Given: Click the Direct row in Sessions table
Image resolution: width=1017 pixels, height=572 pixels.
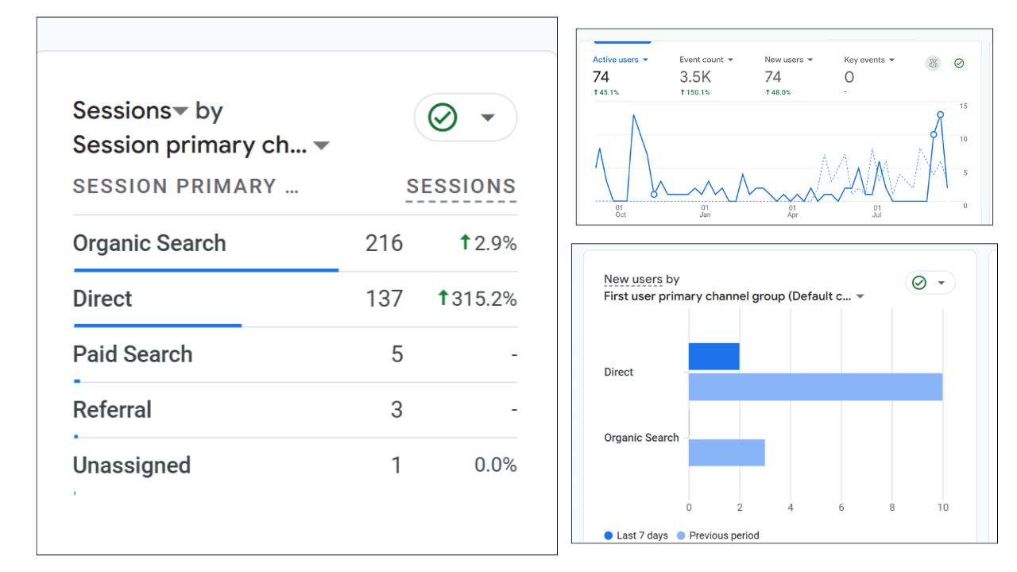Looking at the screenshot, I should click(x=102, y=299).
